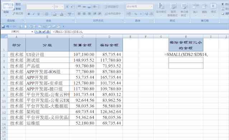Open the Alignment group dialog launcher

point(123,21)
